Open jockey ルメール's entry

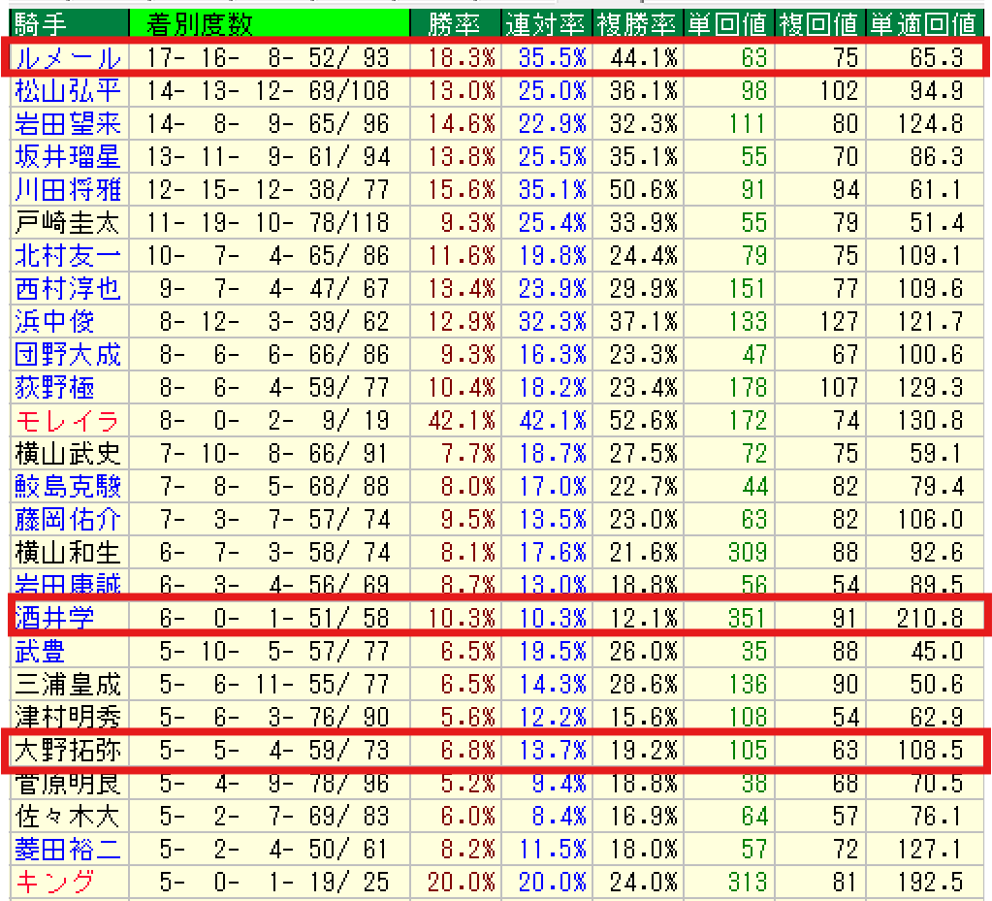pyautogui.click(x=68, y=57)
